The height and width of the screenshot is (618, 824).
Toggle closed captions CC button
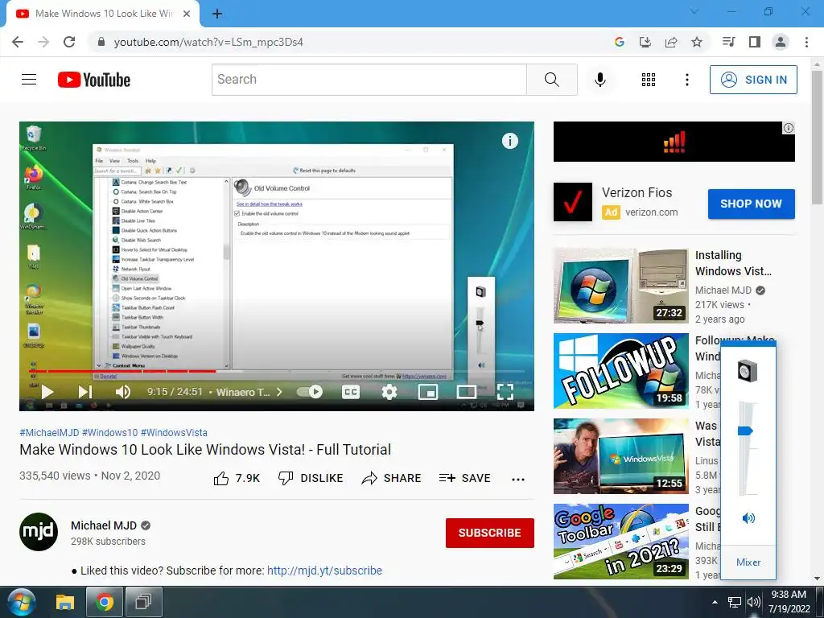tap(351, 392)
